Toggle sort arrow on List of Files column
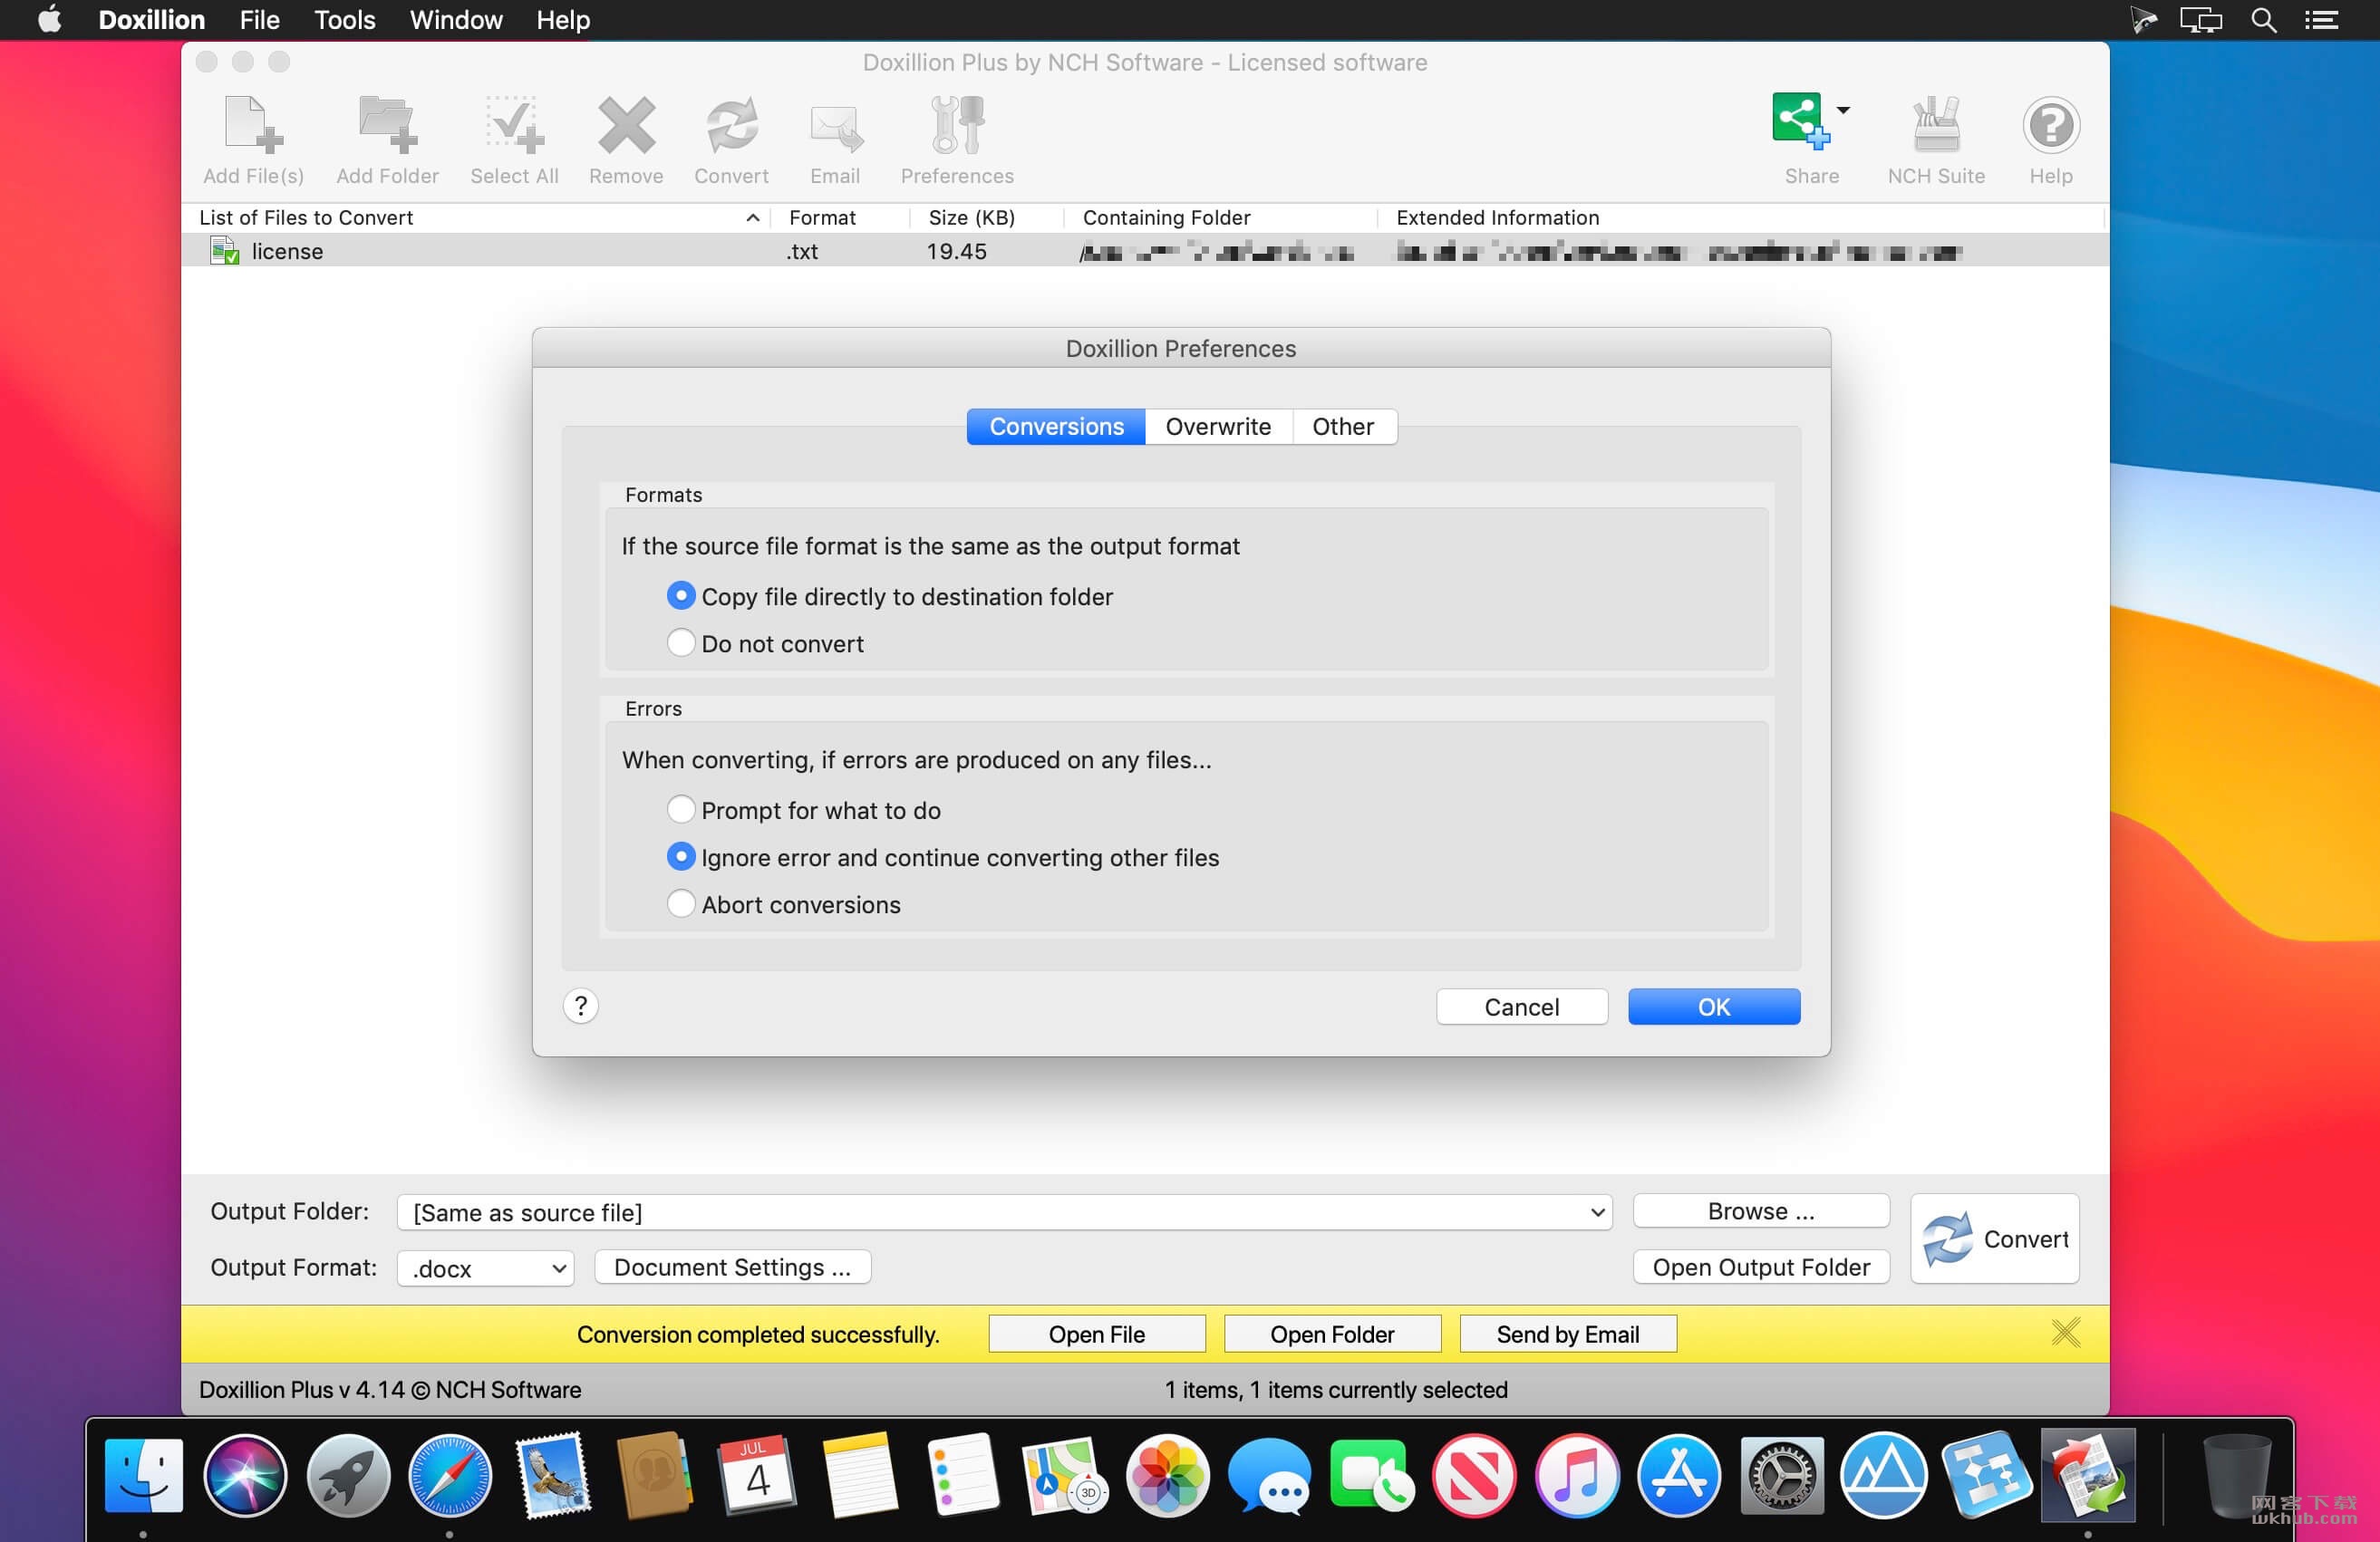Image resolution: width=2380 pixels, height=1542 pixels. [752, 217]
